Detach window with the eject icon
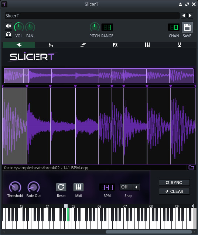 (181, 4)
